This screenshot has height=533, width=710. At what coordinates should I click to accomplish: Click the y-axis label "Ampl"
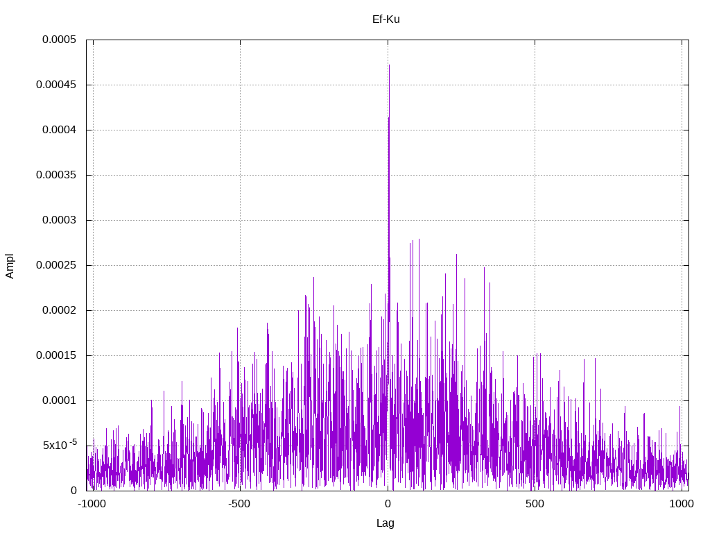pyautogui.click(x=10, y=266)
